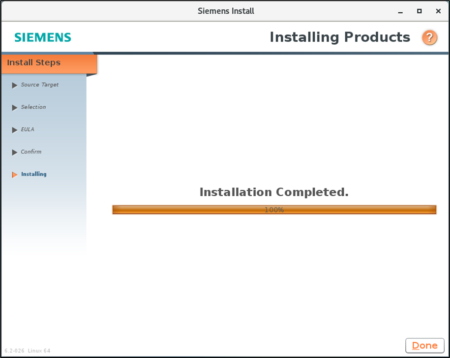Screen dimensions: 450x358
Task: Click the 6.2-026 Linux 64 version text
Action: (27, 351)
